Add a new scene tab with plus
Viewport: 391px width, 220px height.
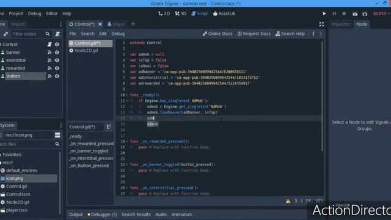point(133,24)
